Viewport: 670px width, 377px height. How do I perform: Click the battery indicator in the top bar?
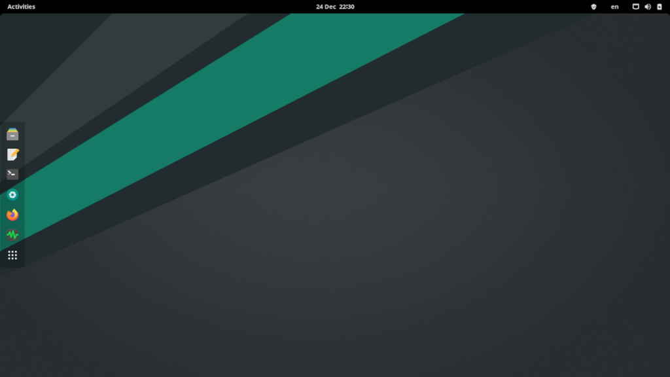point(659,7)
